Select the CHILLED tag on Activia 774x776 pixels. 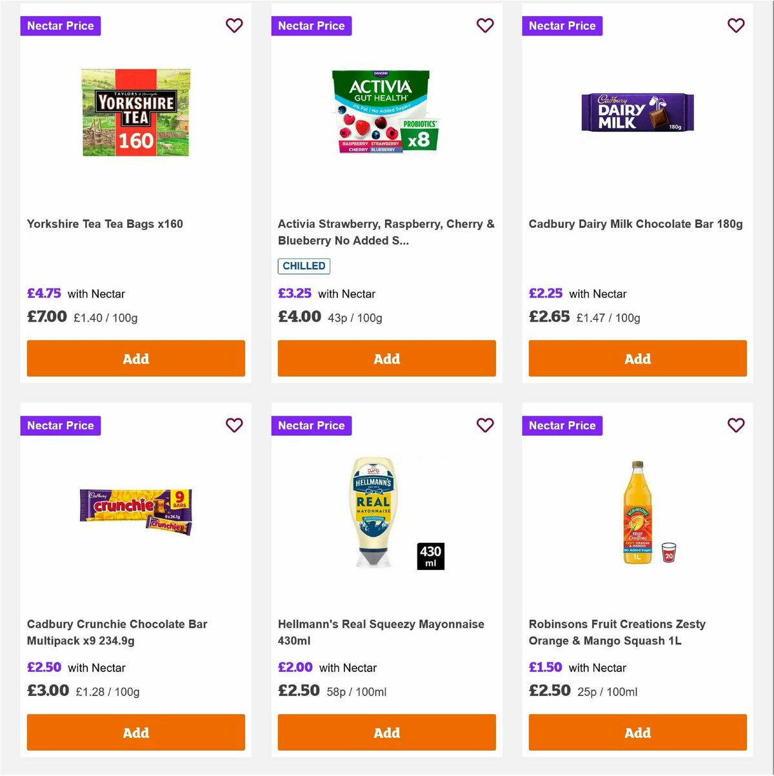coord(304,266)
